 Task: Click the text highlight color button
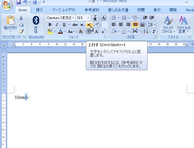pyautogui.click(x=50, y=31)
